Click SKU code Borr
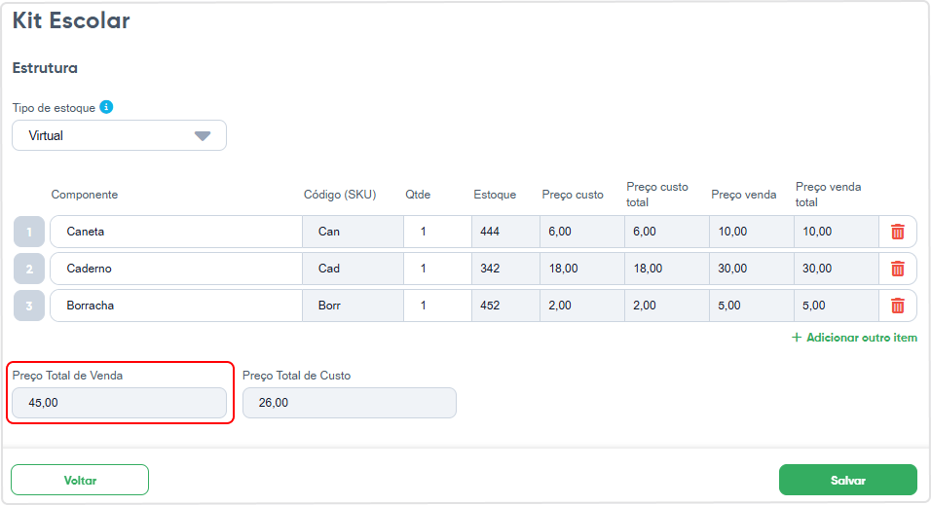931x505 pixels. point(353,305)
